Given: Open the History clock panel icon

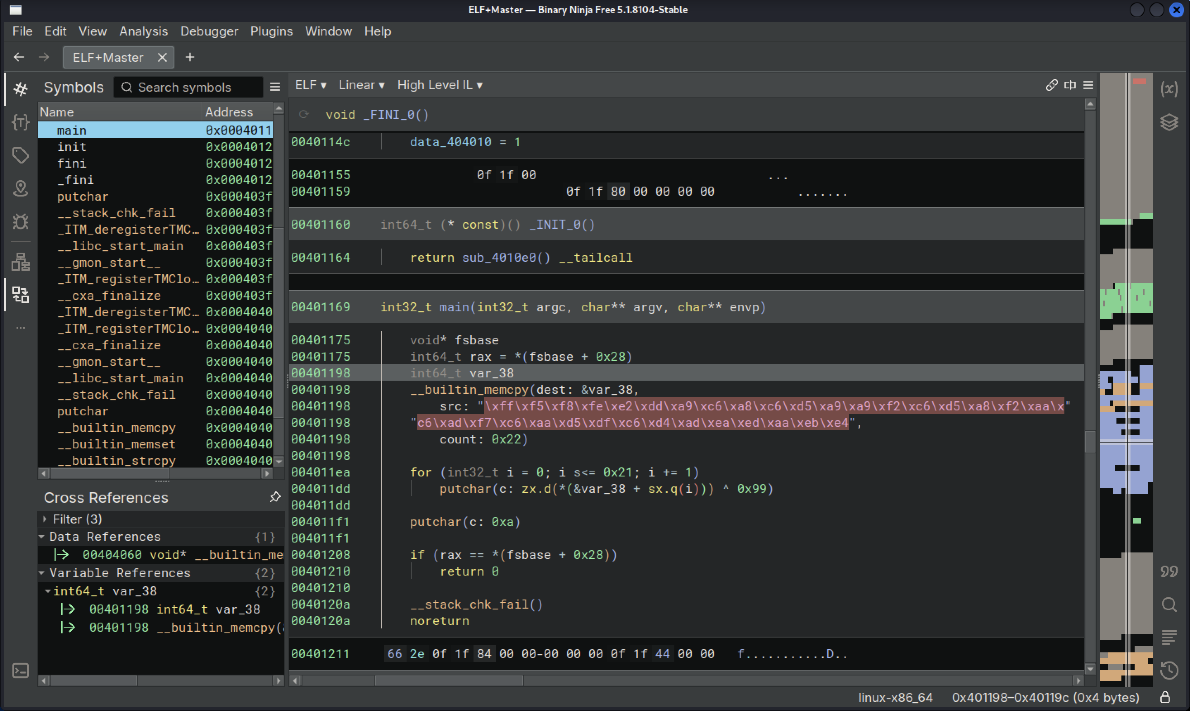Looking at the screenshot, I should 1169,670.
